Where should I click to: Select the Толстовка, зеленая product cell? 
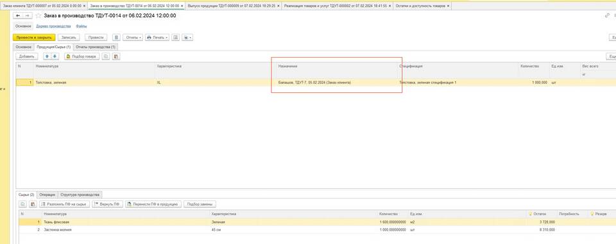point(94,83)
